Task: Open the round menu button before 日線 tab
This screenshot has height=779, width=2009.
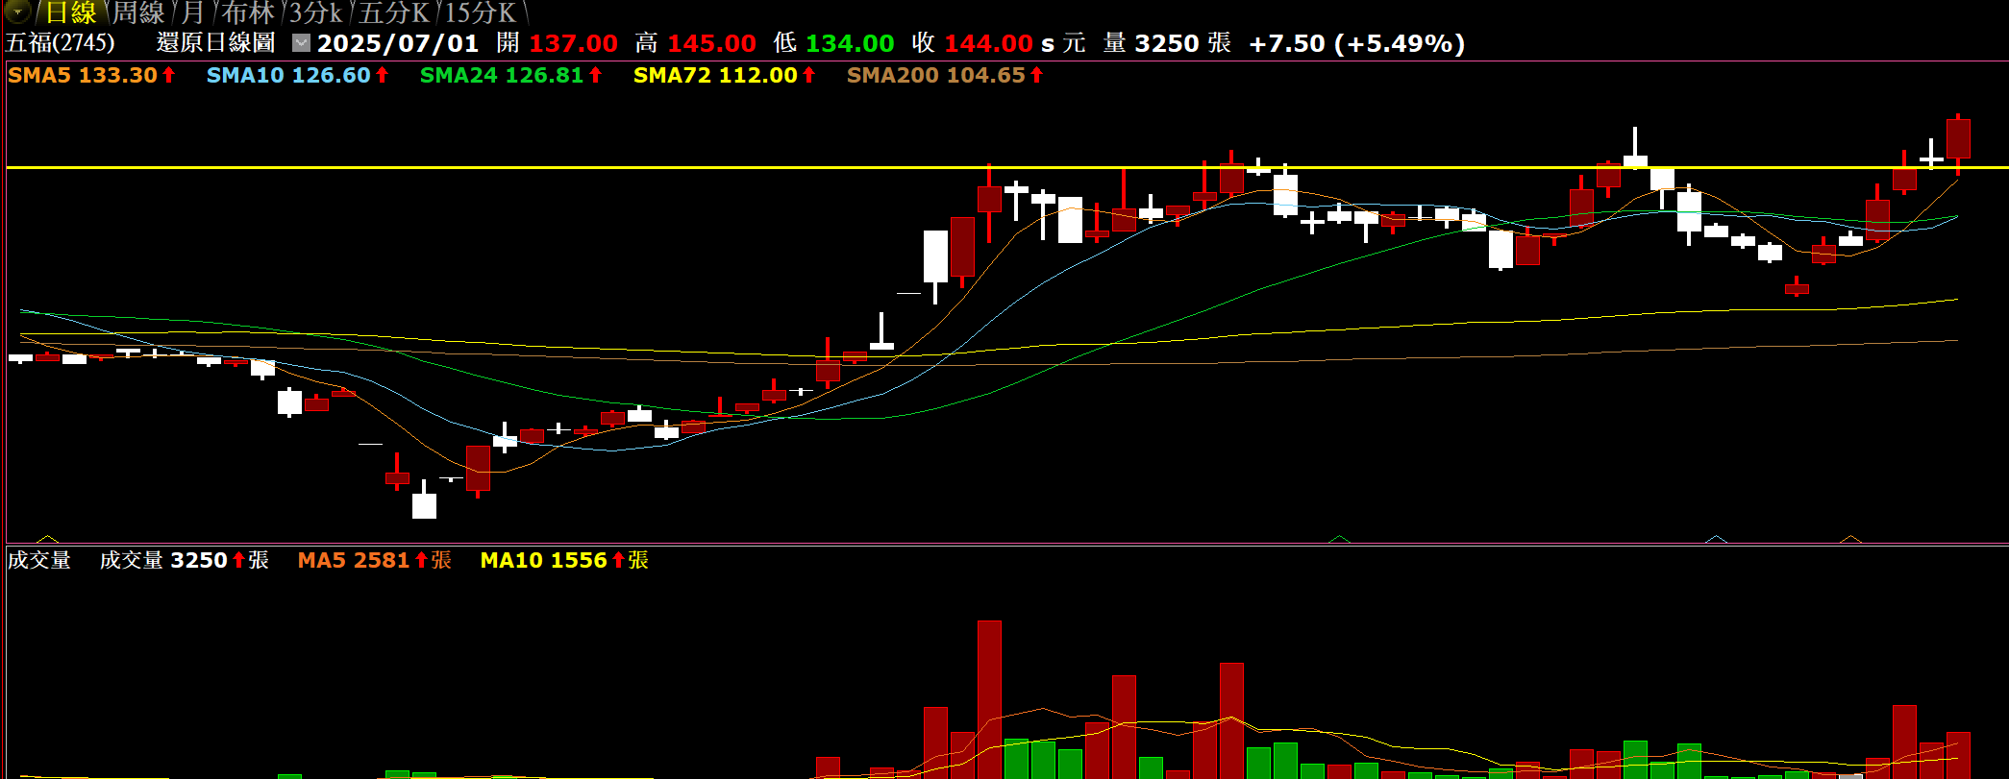Action: point(17,12)
